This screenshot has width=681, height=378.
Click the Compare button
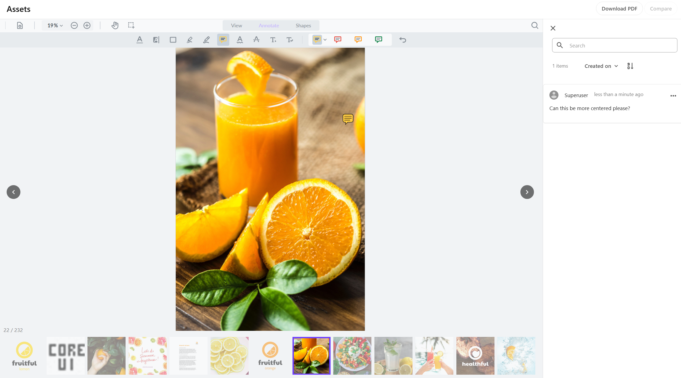pos(661,9)
